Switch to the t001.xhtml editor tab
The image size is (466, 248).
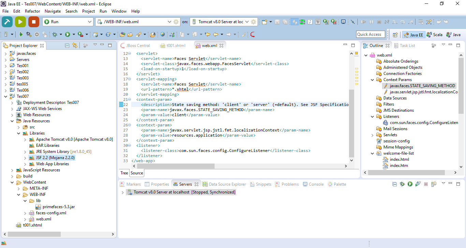click(175, 45)
